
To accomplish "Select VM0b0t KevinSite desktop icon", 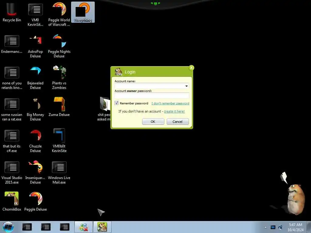I will coord(59,141).
